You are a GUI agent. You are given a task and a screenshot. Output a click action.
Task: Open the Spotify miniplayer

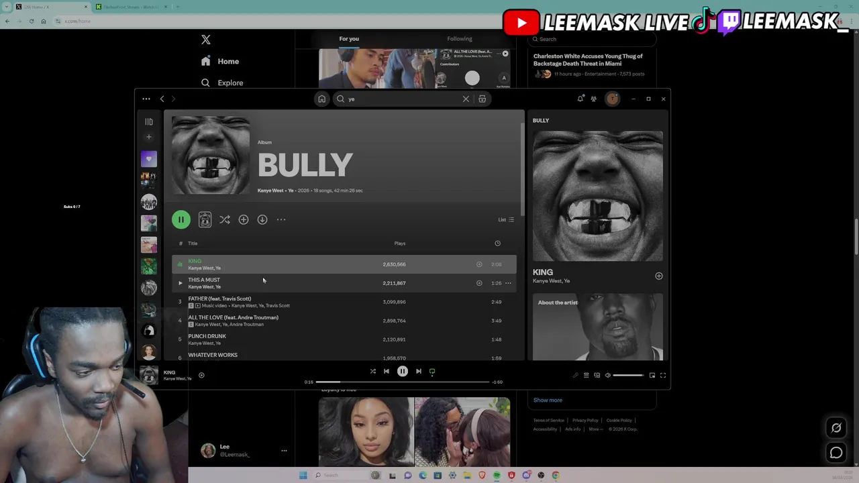(x=652, y=375)
